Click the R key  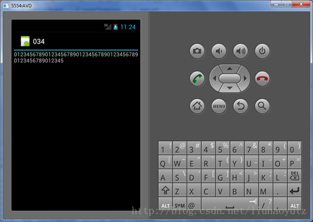(208, 162)
